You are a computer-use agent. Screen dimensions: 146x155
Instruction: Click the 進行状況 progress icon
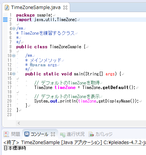pyautogui.click(x=63, y=135)
